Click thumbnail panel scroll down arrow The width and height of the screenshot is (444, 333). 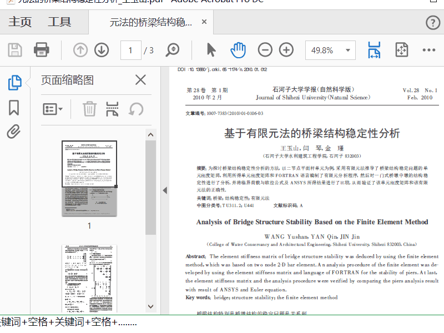tap(150, 306)
